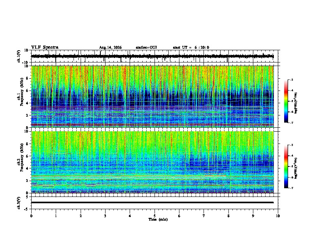Select the "Aug.14, 2026" date text
Screen dimensions: 313x242
(x=110, y=47)
